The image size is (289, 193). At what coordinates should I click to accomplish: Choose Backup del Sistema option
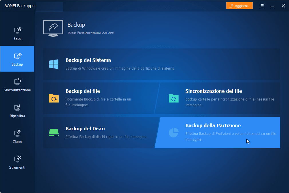(x=162, y=64)
